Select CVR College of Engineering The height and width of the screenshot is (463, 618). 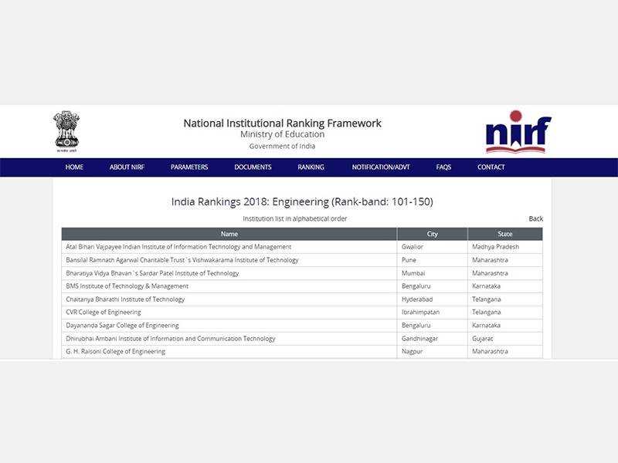pos(104,313)
